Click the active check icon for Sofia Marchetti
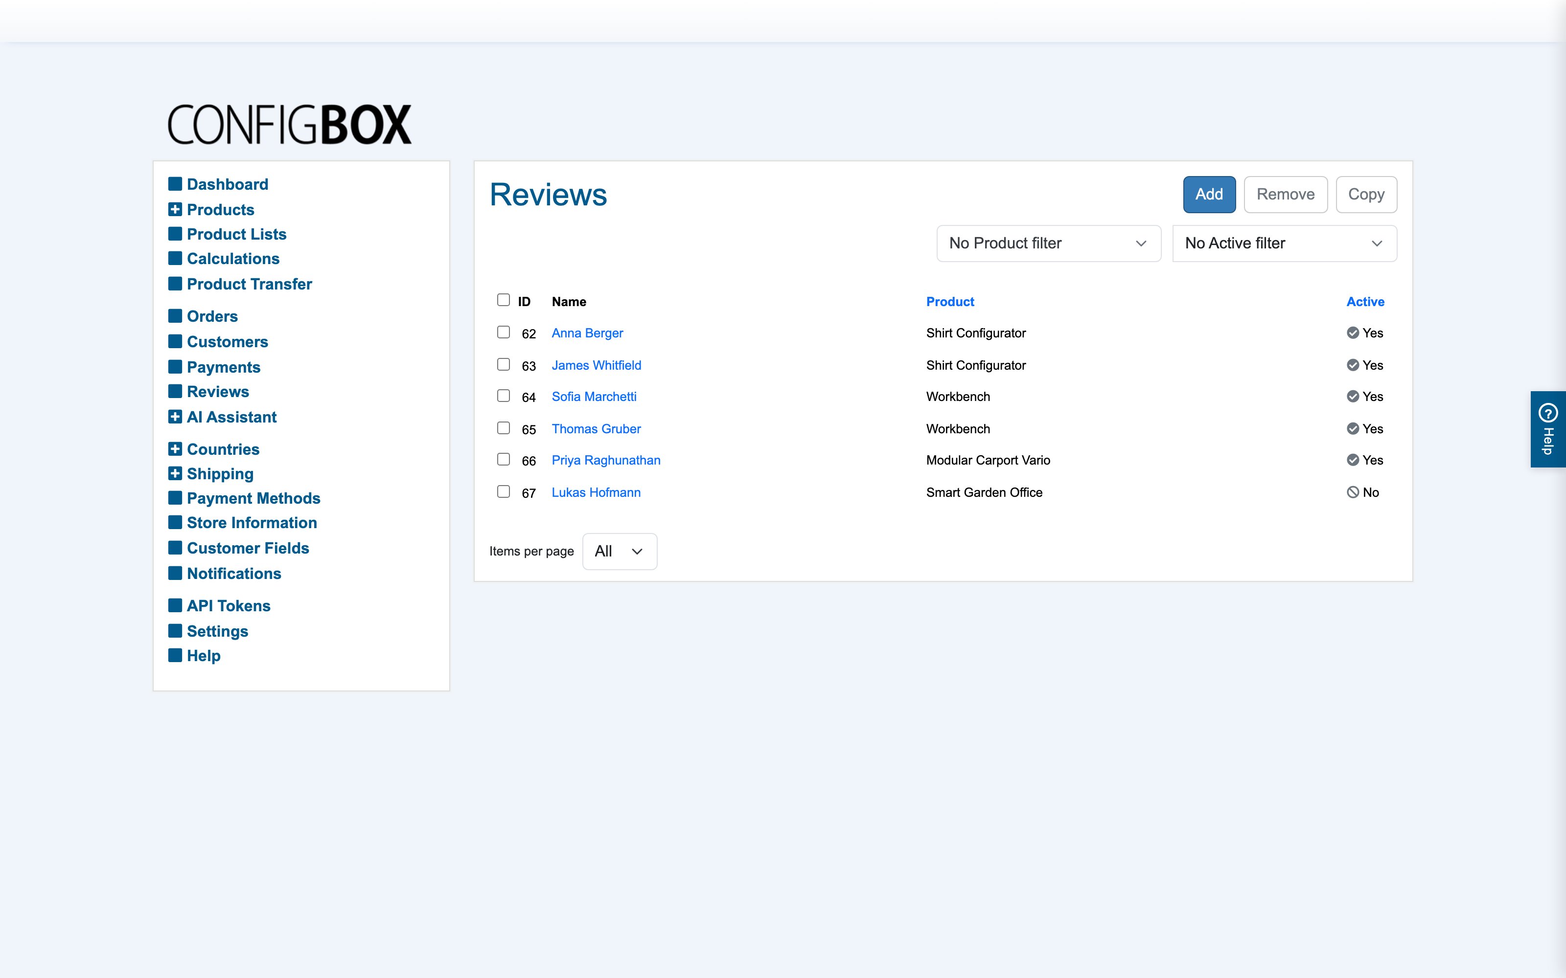Viewport: 1566px width, 978px height. coord(1353,396)
